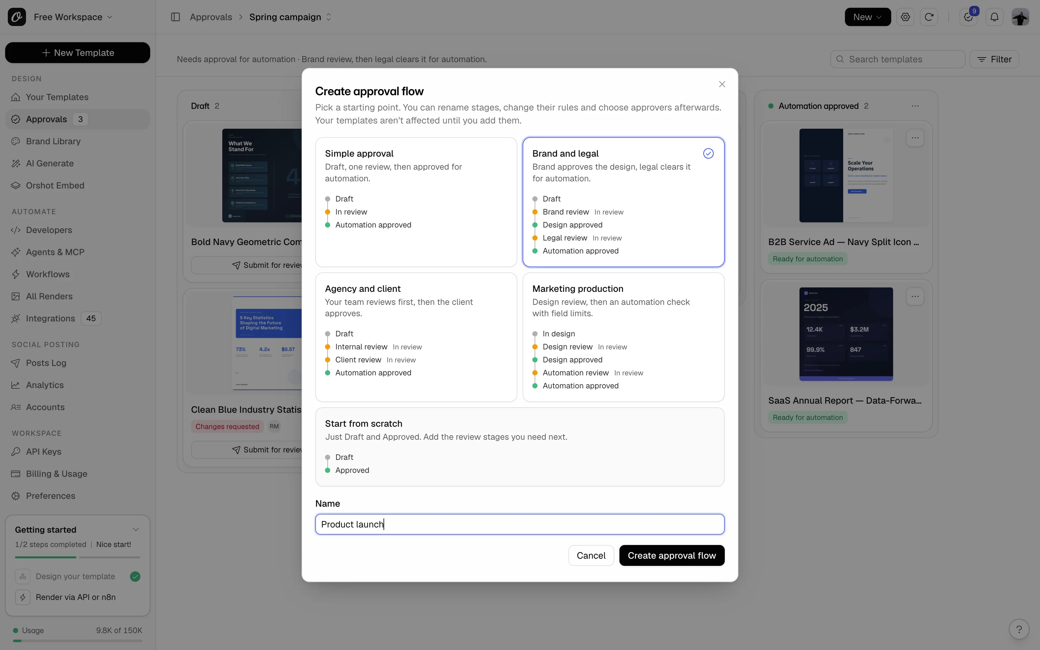The width and height of the screenshot is (1040, 650).
Task: Go to Your Templates
Action: coord(77,97)
